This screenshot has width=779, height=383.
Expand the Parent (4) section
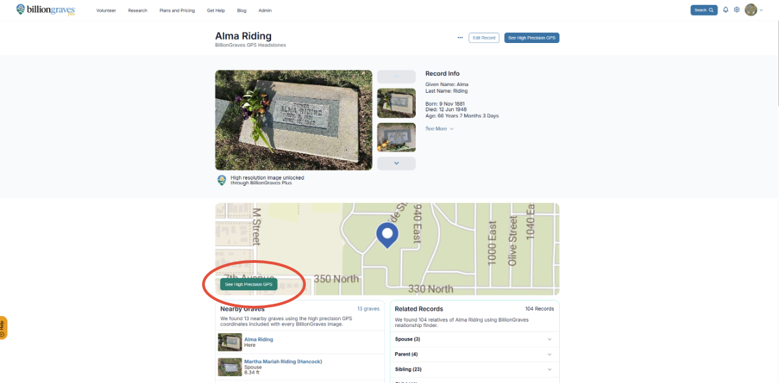473,354
